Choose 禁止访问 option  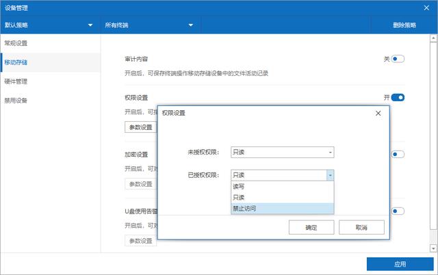coord(283,208)
